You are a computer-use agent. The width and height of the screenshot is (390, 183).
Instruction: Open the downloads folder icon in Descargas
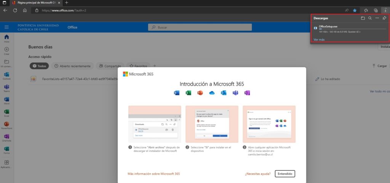click(363, 18)
